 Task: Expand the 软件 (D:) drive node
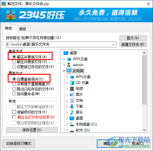(x=67, y=130)
